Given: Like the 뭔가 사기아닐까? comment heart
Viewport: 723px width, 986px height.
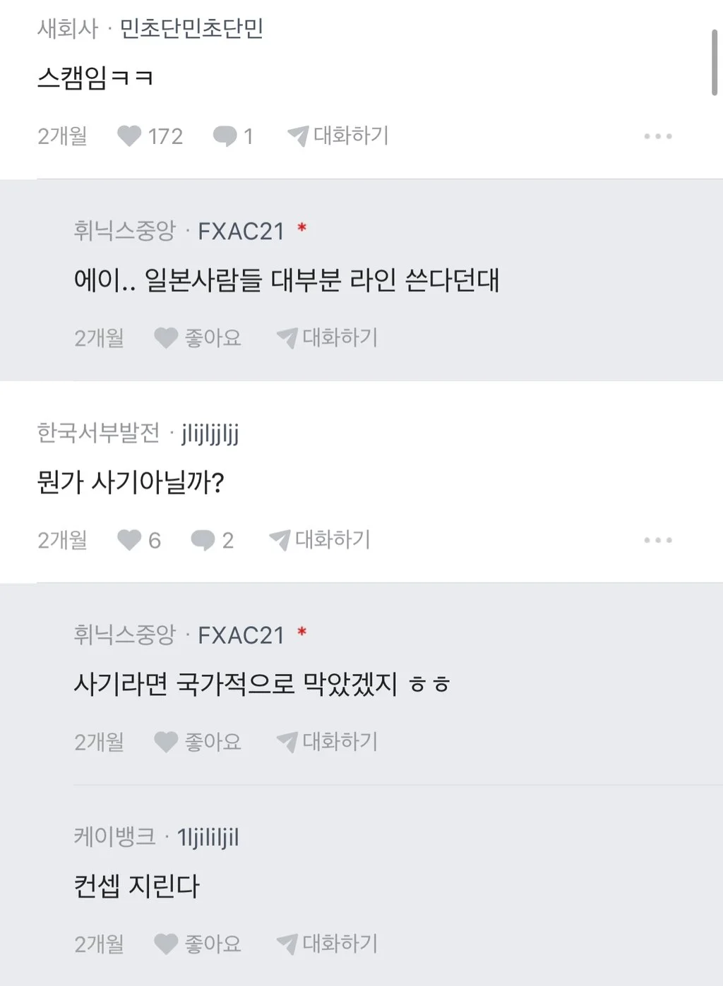Looking at the screenshot, I should [129, 540].
